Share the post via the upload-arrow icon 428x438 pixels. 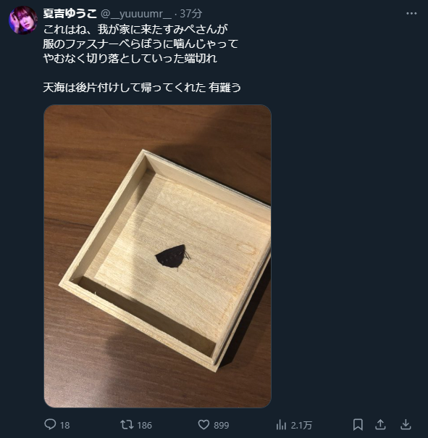point(380,425)
